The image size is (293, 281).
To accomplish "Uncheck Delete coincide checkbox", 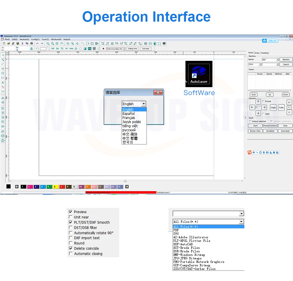I will pos(71,248).
